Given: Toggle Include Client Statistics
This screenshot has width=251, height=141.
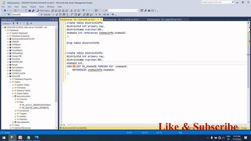Looking at the screenshot, I should tap(79, 14).
